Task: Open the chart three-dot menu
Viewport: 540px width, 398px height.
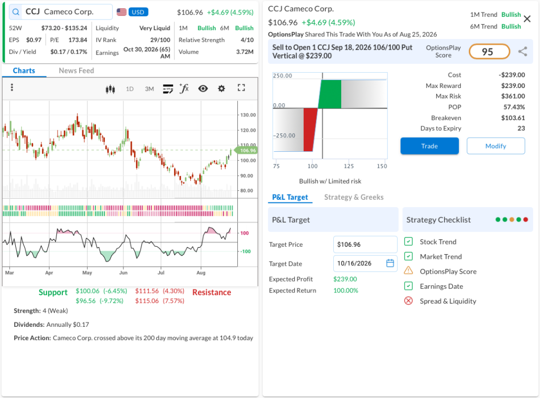Action: 12,88
